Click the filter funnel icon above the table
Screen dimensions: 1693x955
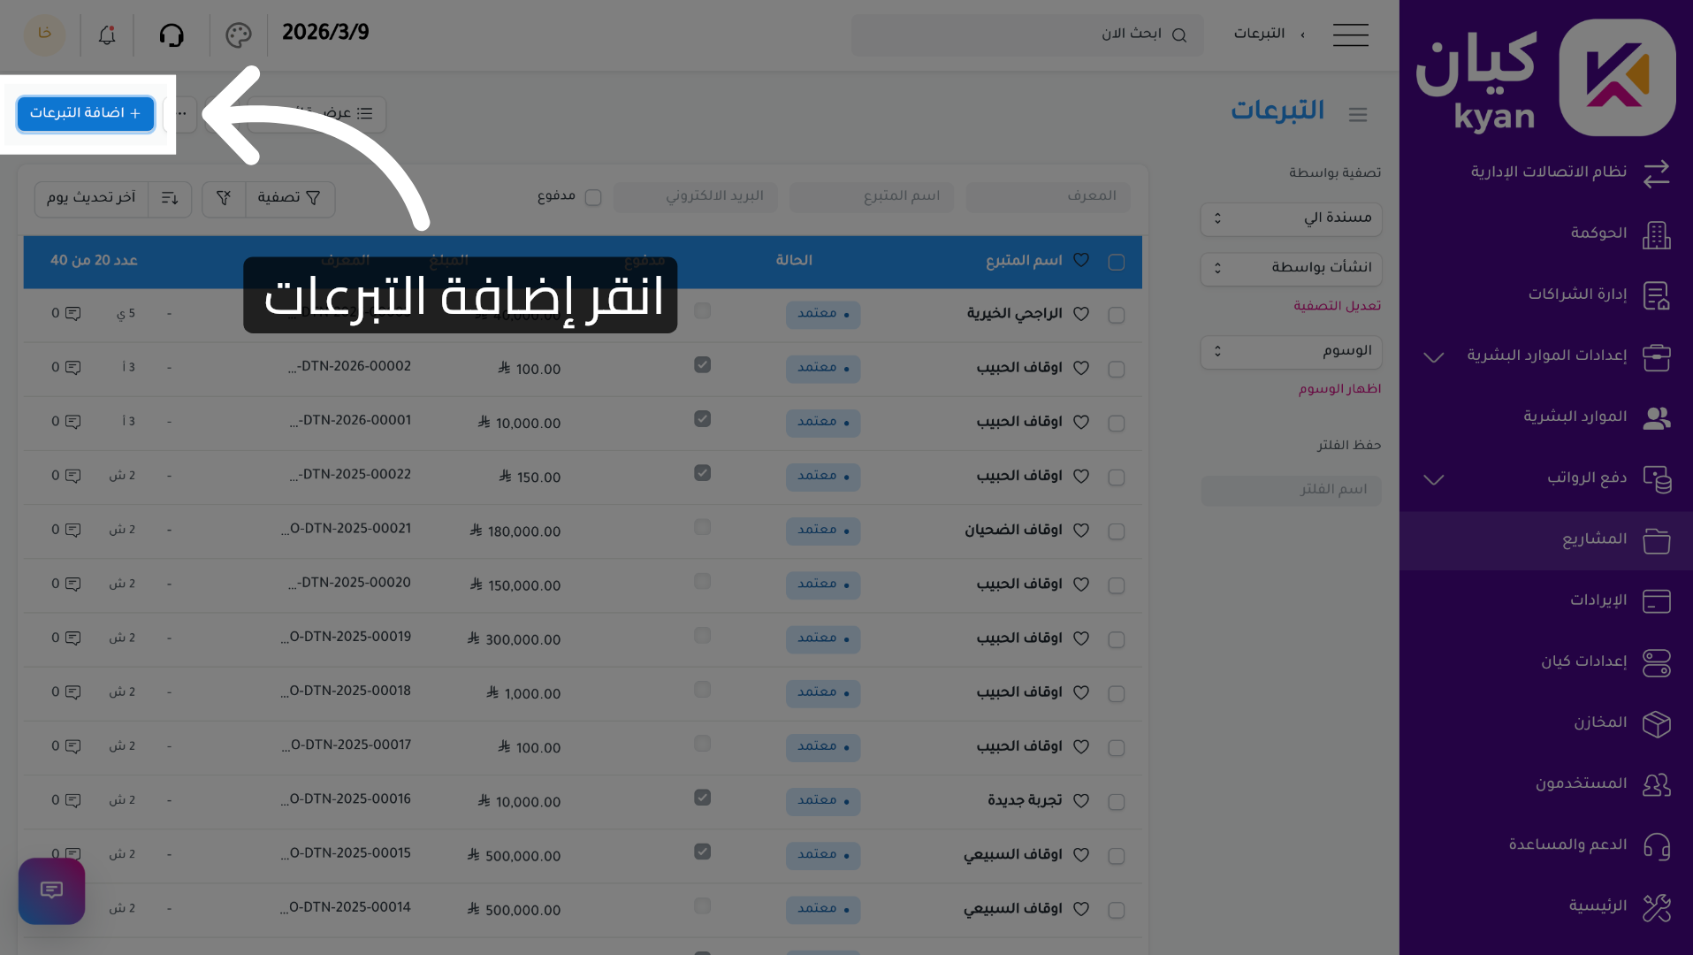[x=223, y=198]
